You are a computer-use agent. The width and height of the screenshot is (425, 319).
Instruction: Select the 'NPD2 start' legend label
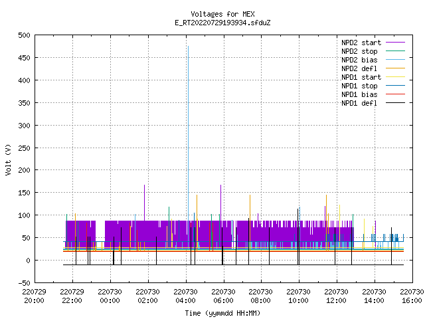tap(361, 43)
